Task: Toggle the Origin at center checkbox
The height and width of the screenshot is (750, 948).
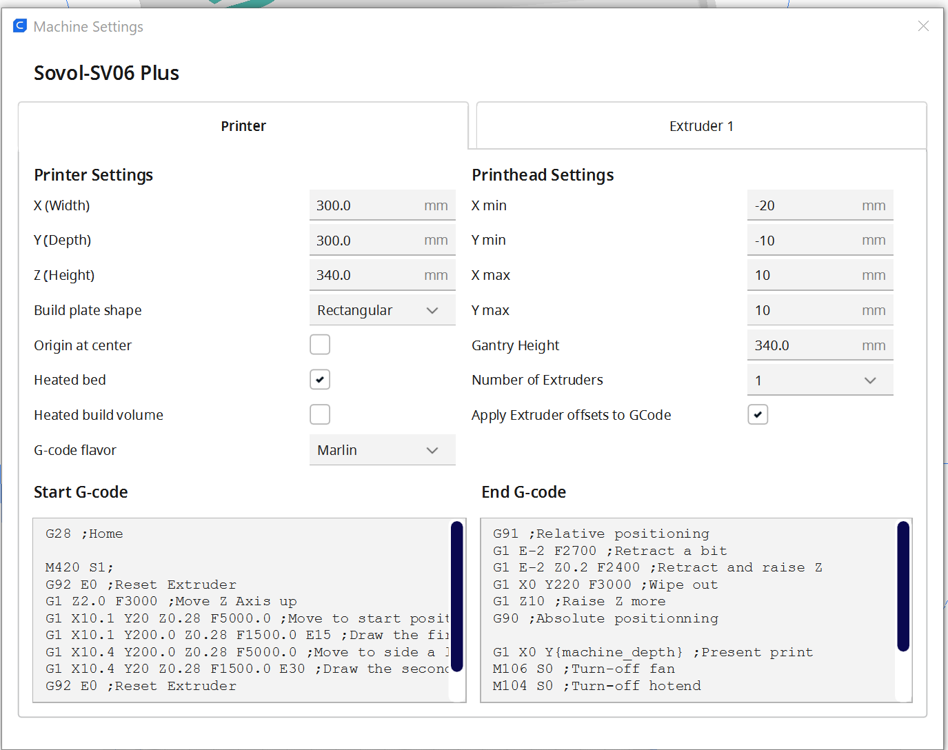Action: point(320,345)
